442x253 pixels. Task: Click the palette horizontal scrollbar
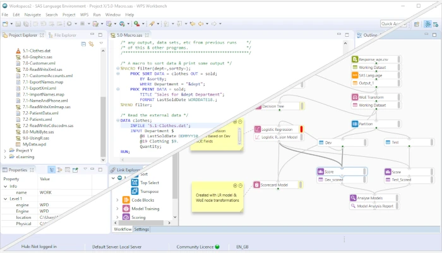(x=140, y=223)
